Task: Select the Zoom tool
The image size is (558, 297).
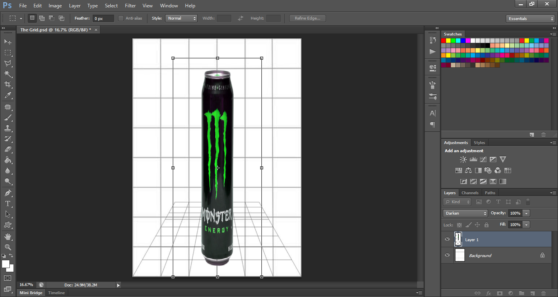Action: tap(8, 247)
